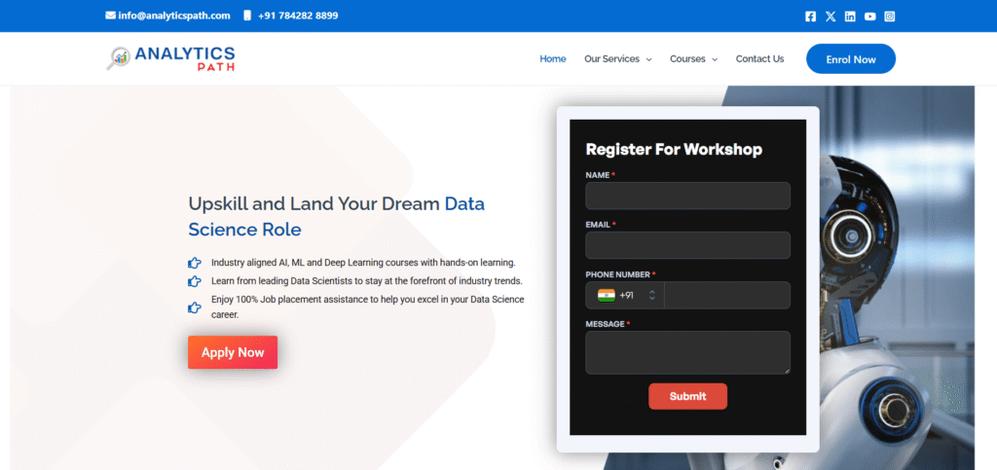Viewport: 997px width, 470px height.
Task: Click the YouTube icon in header
Action: [869, 16]
